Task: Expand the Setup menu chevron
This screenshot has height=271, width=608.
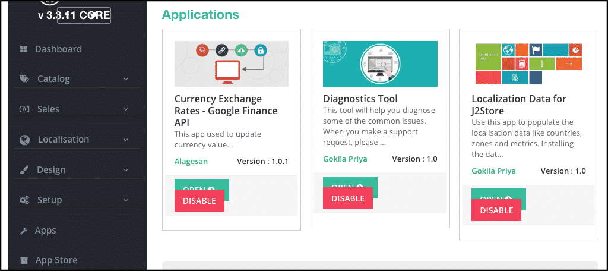Action: point(126,200)
